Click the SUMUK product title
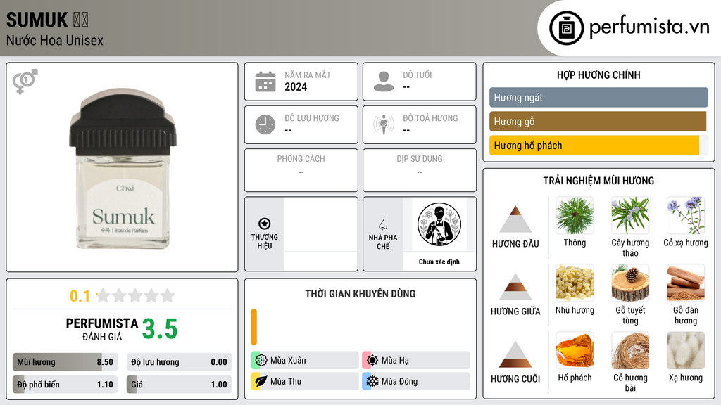This screenshot has height=405, width=721. pyautogui.click(x=37, y=20)
